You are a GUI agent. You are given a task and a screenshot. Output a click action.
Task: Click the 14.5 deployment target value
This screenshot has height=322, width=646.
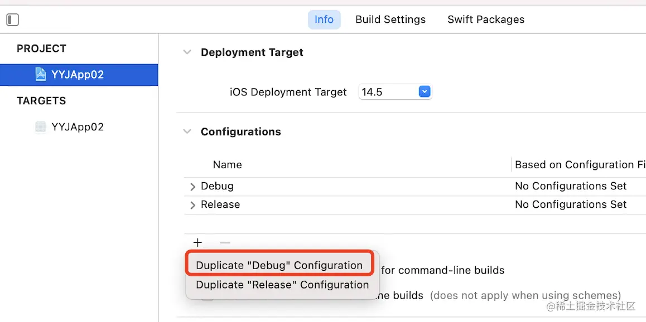click(x=372, y=92)
